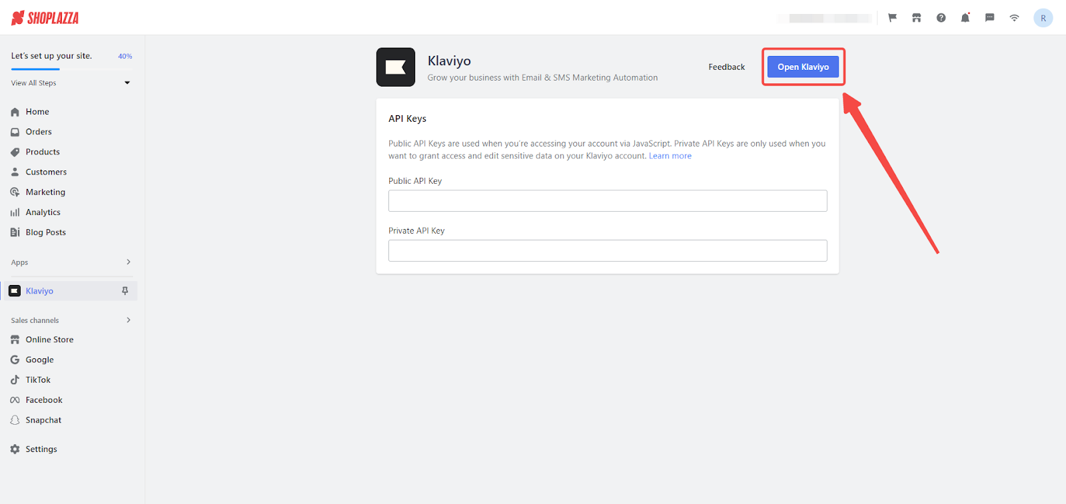Click the Feedback link
The height and width of the screenshot is (504, 1066).
[x=727, y=67]
